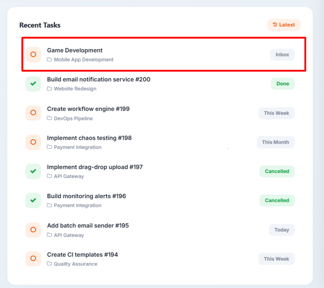Mark Create workflow engine #199 complete
Image resolution: width=324 pixels, height=288 pixels.
[x=33, y=113]
